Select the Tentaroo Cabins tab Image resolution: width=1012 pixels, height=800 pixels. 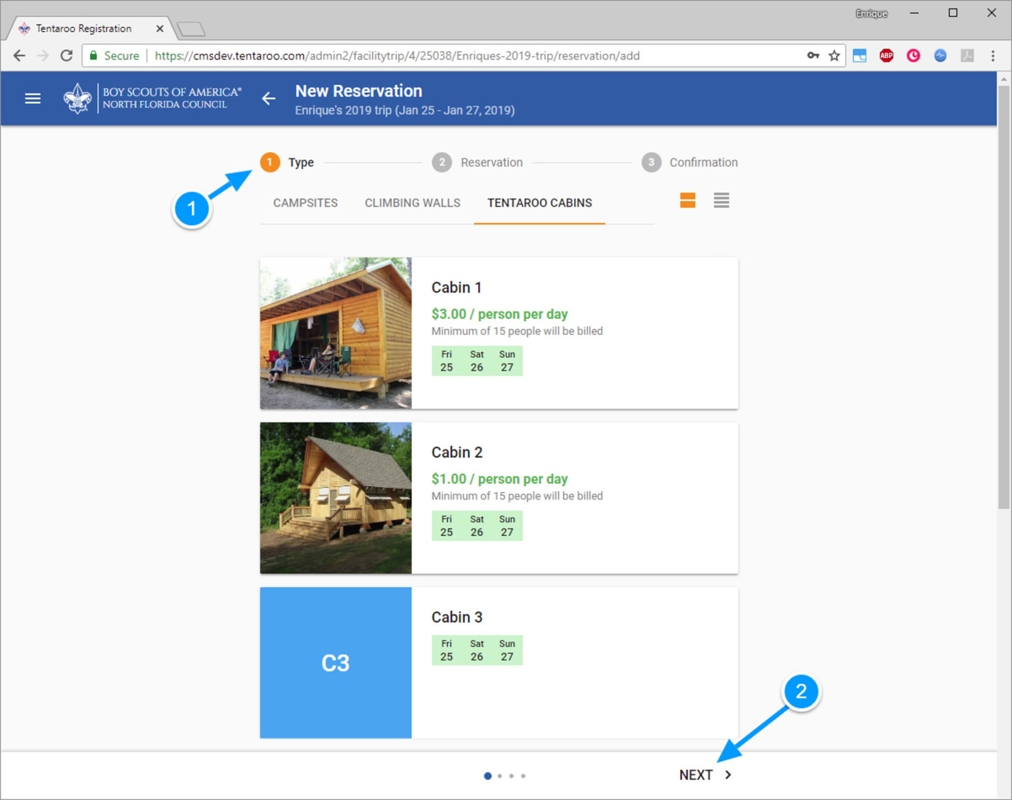[x=539, y=203]
